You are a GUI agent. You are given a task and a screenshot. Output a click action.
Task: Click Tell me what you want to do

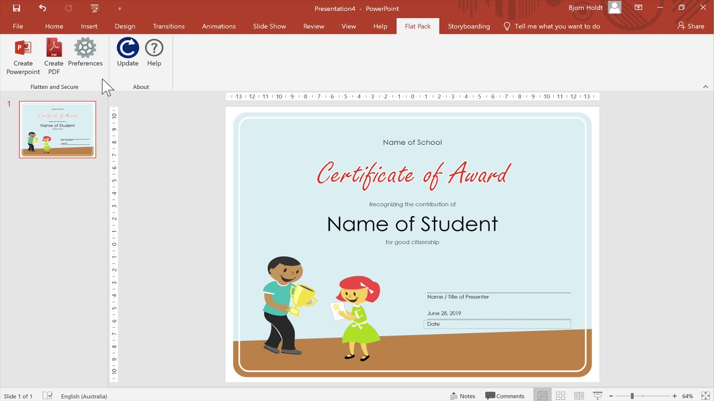pyautogui.click(x=552, y=26)
